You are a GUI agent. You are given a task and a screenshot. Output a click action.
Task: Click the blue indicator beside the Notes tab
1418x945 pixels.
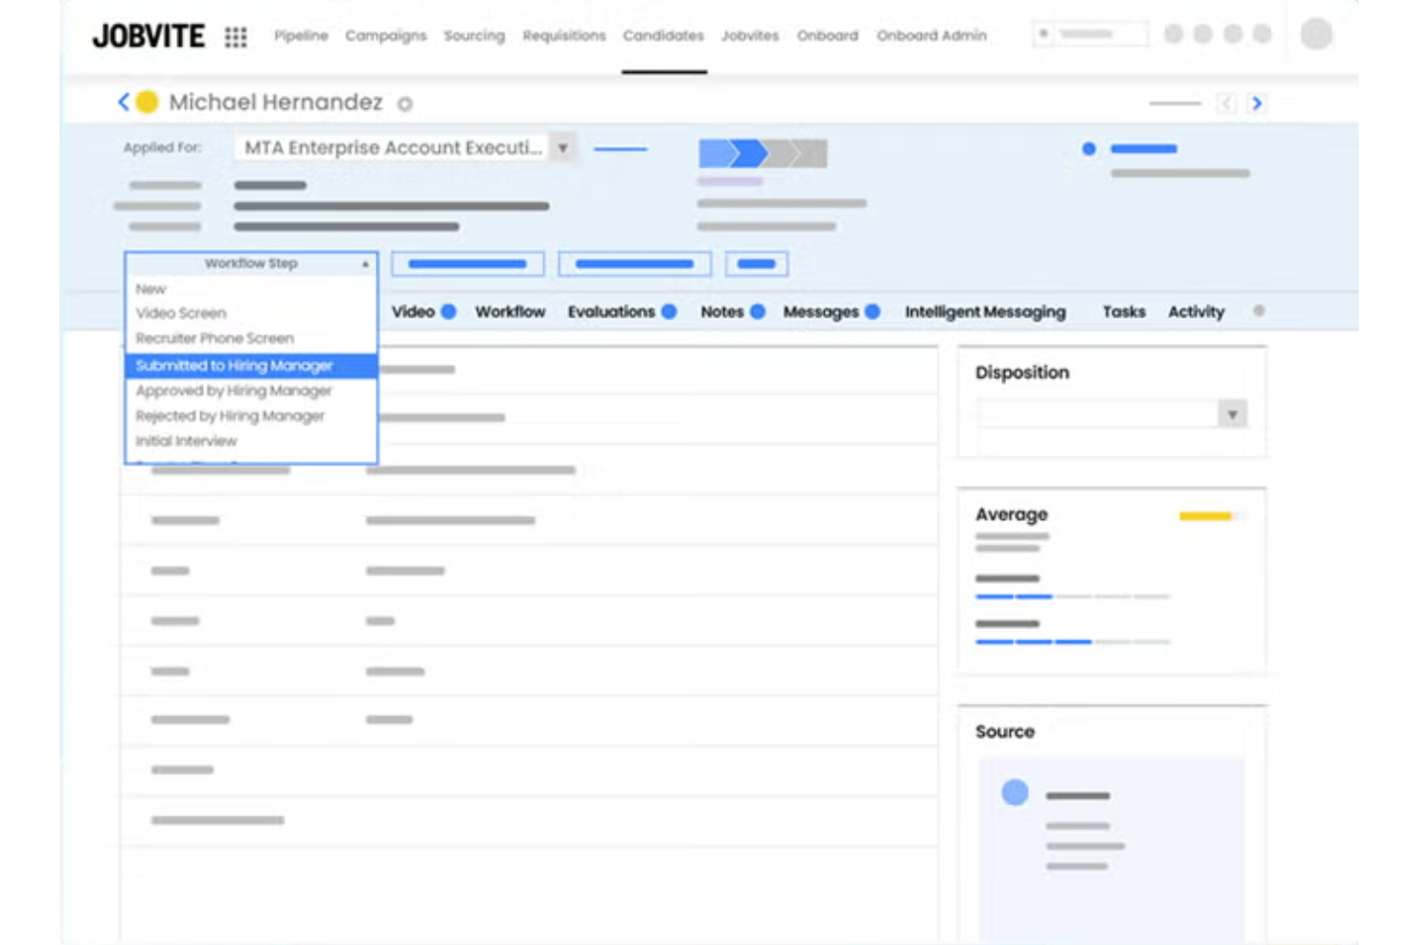tap(757, 311)
